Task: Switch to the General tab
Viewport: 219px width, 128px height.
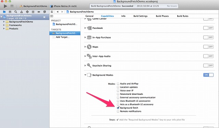Action: [x=89, y=16]
